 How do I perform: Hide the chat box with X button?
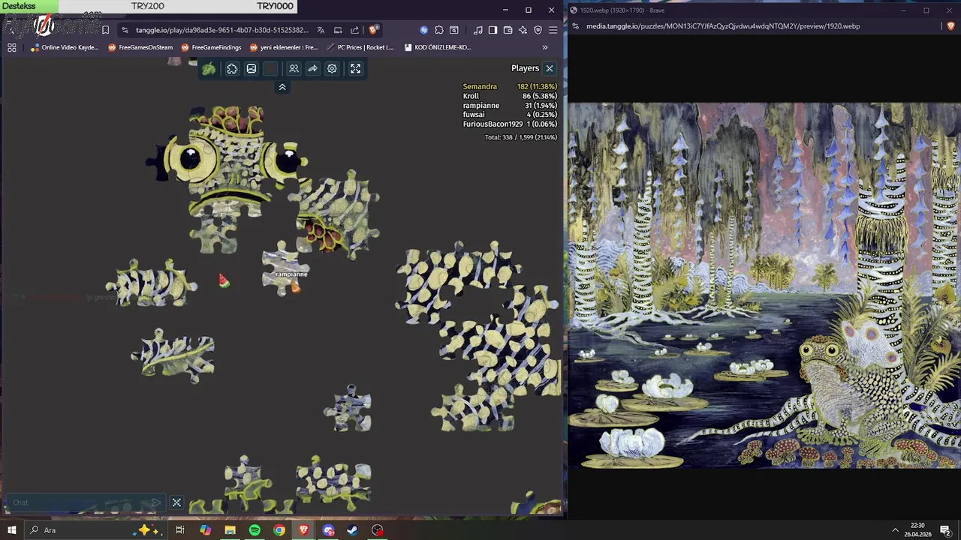click(176, 502)
